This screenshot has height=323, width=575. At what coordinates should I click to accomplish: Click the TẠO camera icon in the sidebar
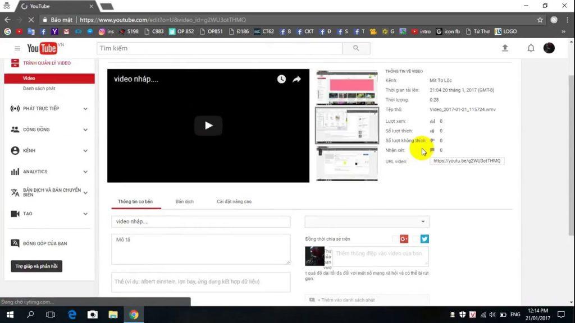15,214
